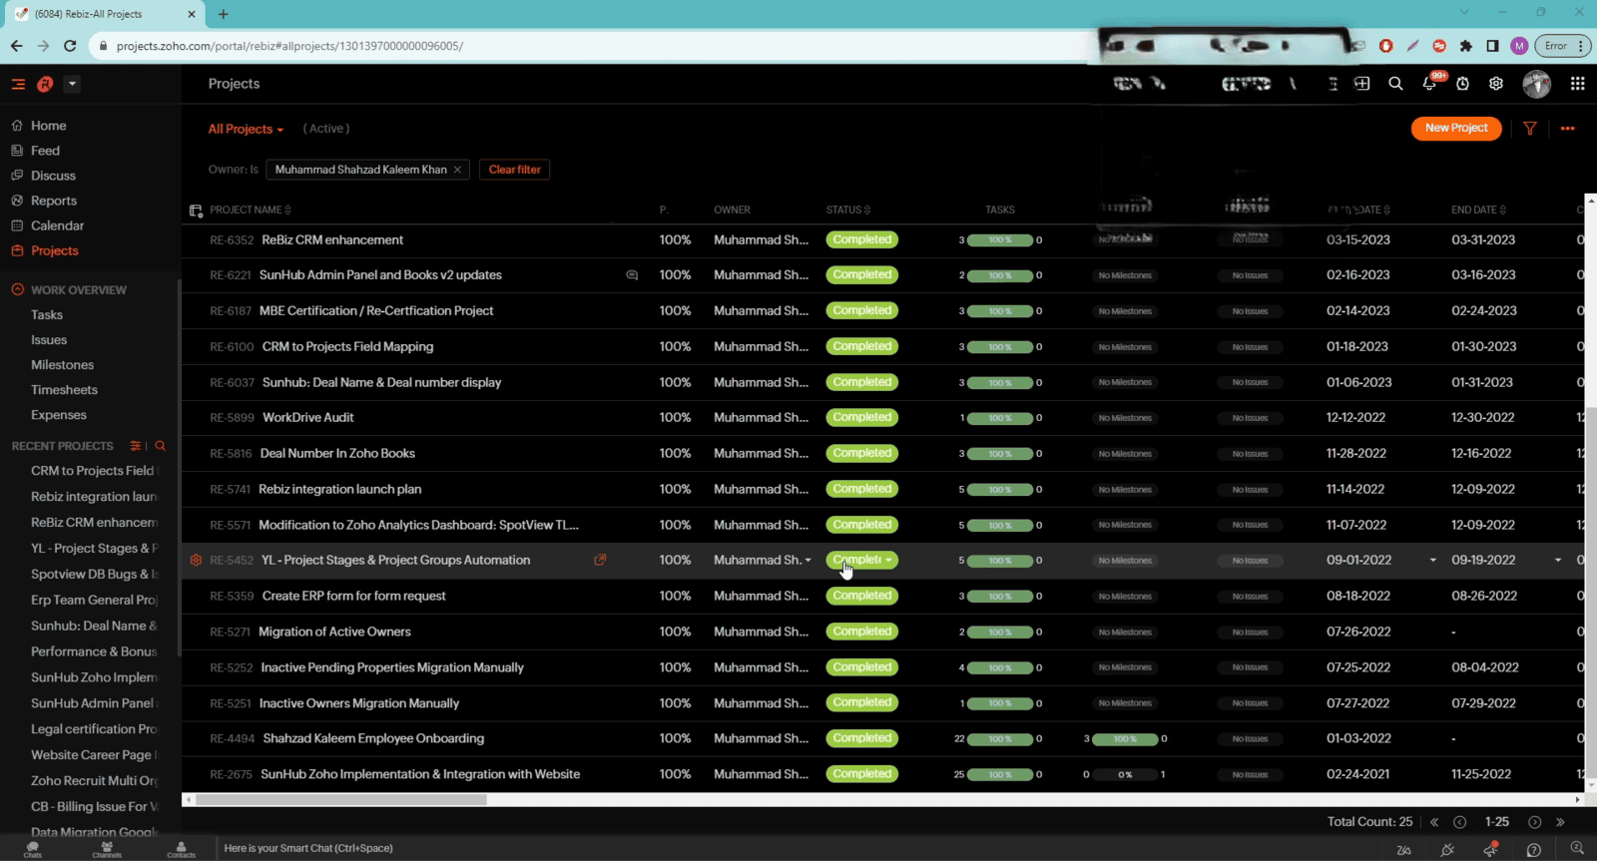
Task: Collapse the Work Overview section
Action: pyautogui.click(x=18, y=289)
